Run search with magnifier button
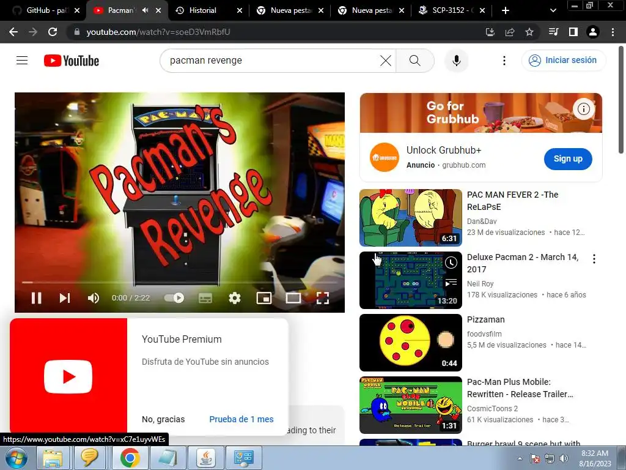Viewport: 626px width, 470px height. pos(415,61)
